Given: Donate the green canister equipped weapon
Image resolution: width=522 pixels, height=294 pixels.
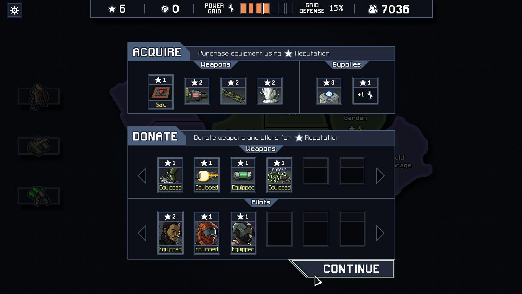Looking at the screenshot, I should tap(243, 175).
